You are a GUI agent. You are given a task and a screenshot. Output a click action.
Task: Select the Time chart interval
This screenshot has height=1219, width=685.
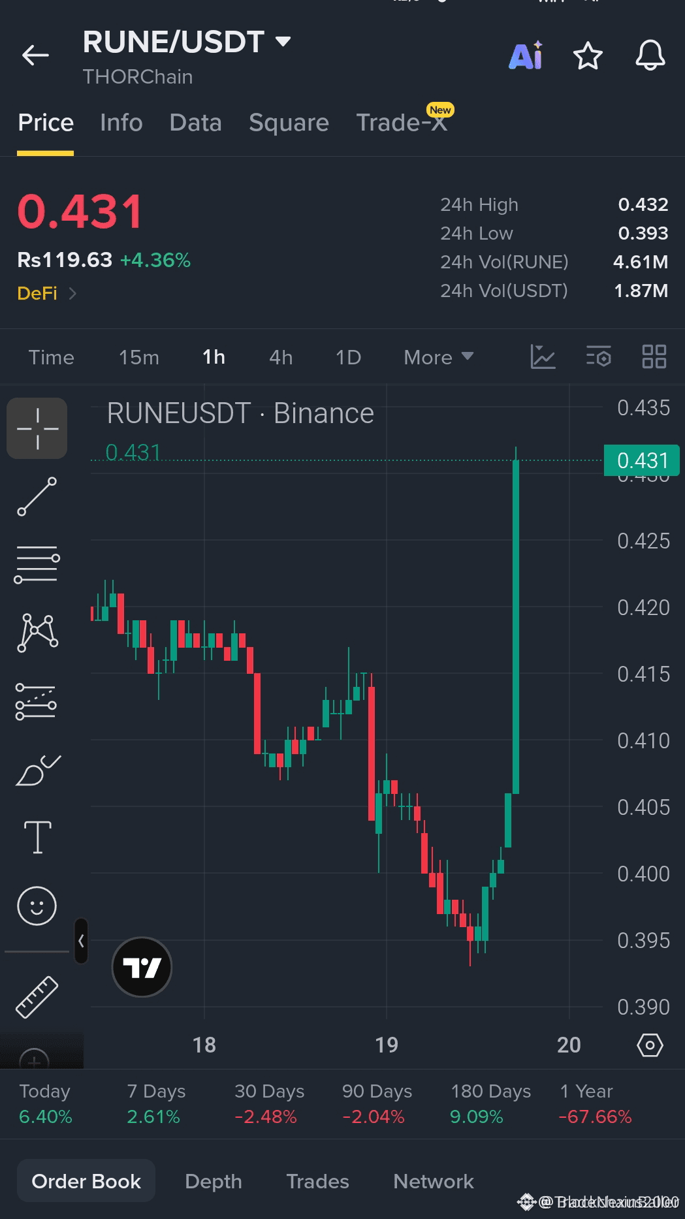51,357
